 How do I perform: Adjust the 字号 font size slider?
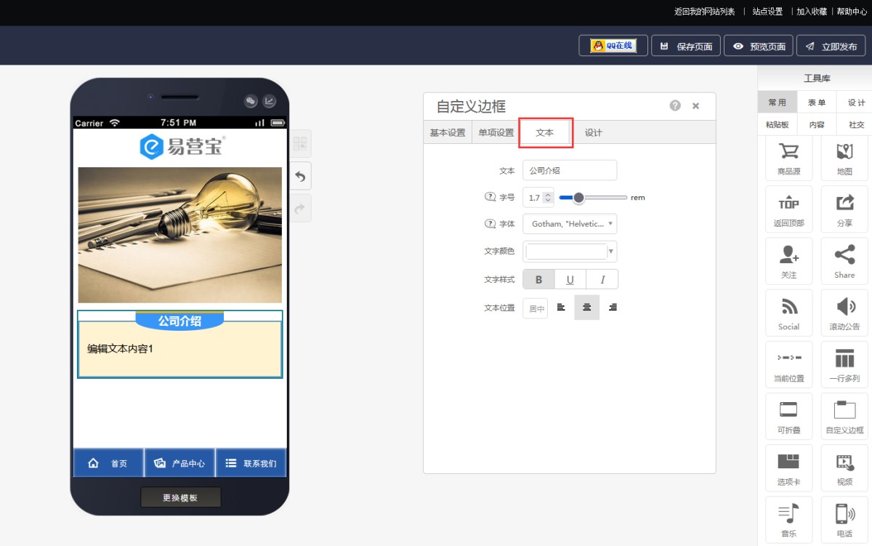click(x=594, y=197)
